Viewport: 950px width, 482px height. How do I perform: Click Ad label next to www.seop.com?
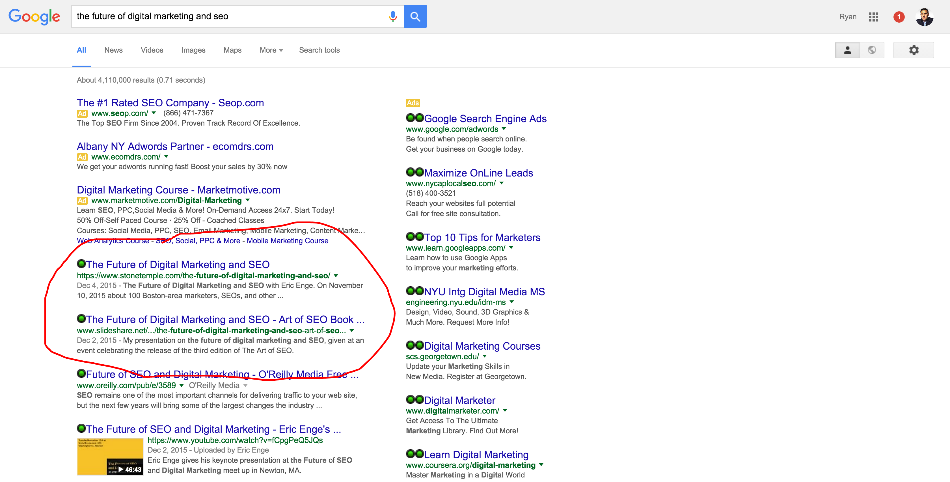pyautogui.click(x=82, y=113)
